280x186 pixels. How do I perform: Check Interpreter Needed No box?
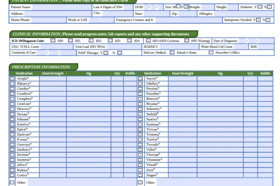[268, 20]
